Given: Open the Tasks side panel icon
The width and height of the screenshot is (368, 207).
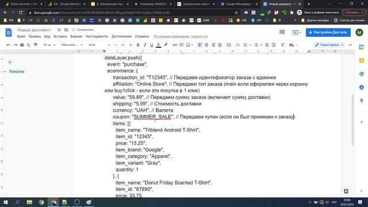Looking at the screenshot, I should (x=362, y=74).
